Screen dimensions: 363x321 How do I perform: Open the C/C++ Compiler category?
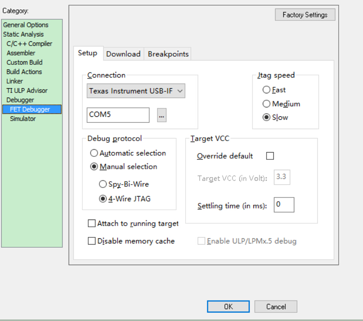[x=29, y=43]
